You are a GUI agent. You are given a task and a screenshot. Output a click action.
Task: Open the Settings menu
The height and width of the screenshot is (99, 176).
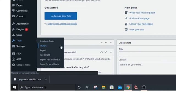20,46
